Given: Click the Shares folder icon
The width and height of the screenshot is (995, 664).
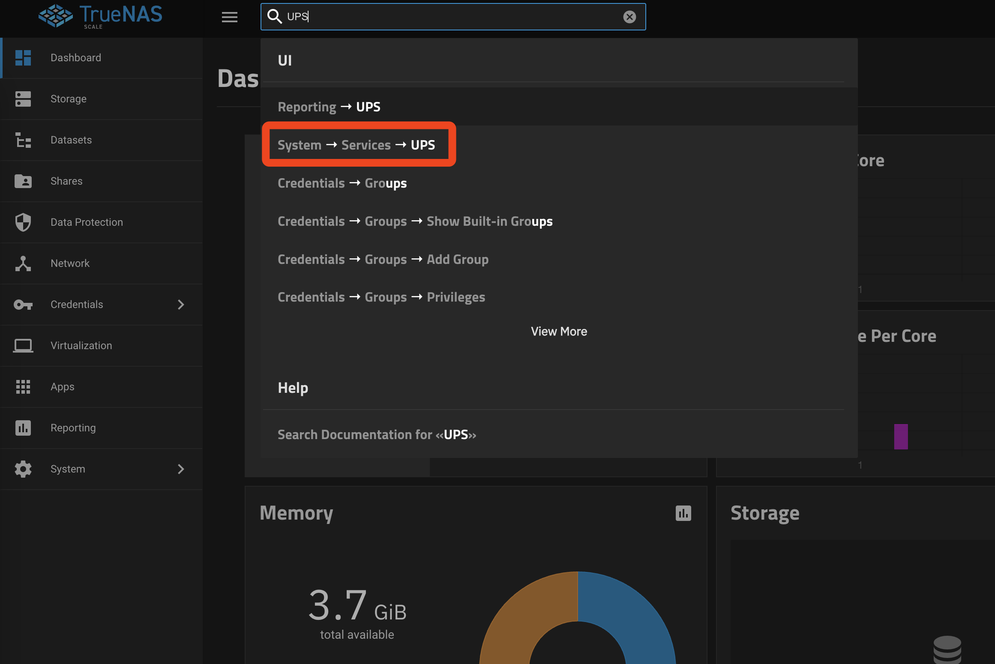Looking at the screenshot, I should pyautogui.click(x=23, y=181).
